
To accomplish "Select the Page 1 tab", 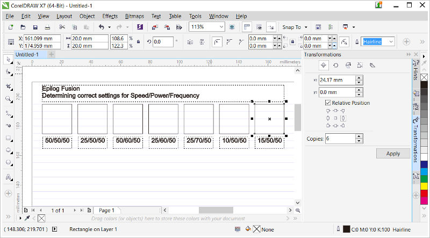I will coord(106,210).
